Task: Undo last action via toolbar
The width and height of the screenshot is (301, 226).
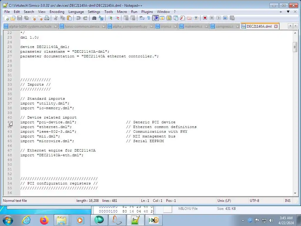Action: pyautogui.click(x=78, y=18)
